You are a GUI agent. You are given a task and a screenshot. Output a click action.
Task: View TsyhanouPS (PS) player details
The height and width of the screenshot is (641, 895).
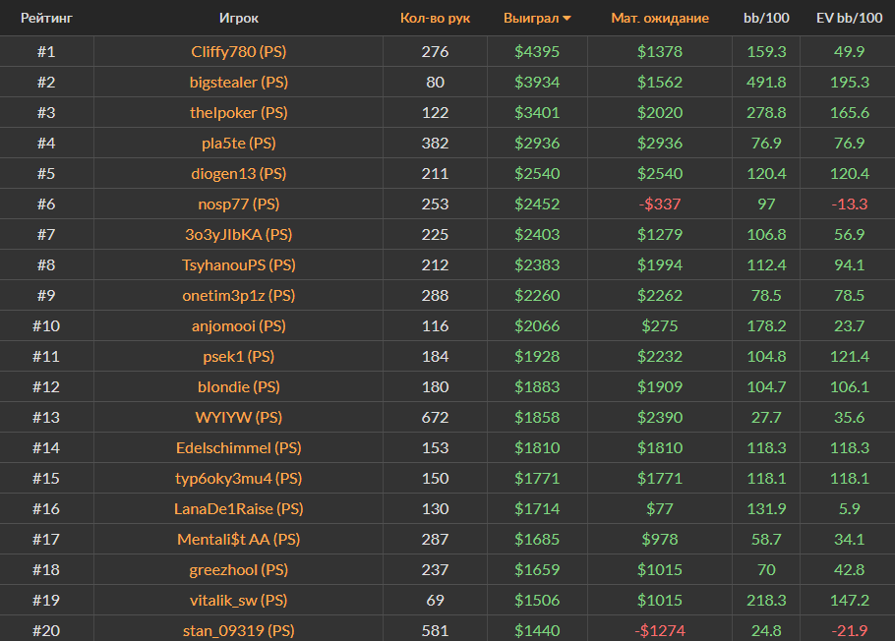238,265
